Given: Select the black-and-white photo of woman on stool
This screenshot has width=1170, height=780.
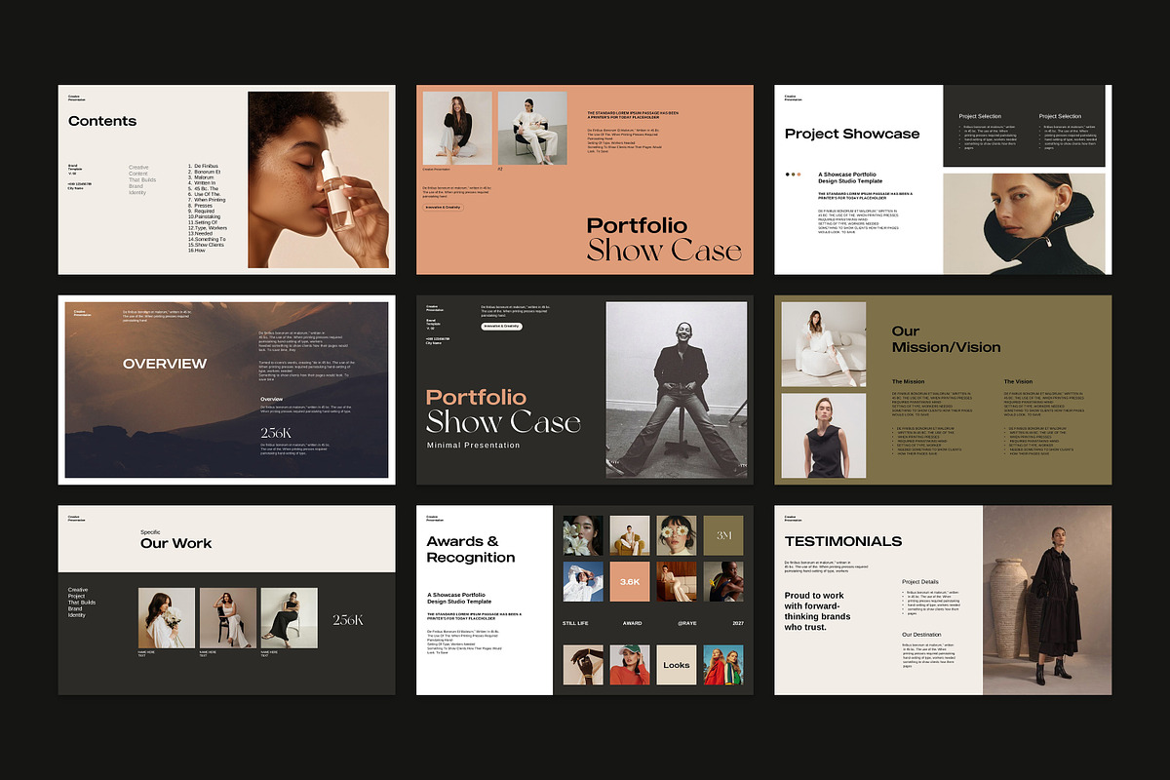Looking at the screenshot, I should [x=677, y=388].
